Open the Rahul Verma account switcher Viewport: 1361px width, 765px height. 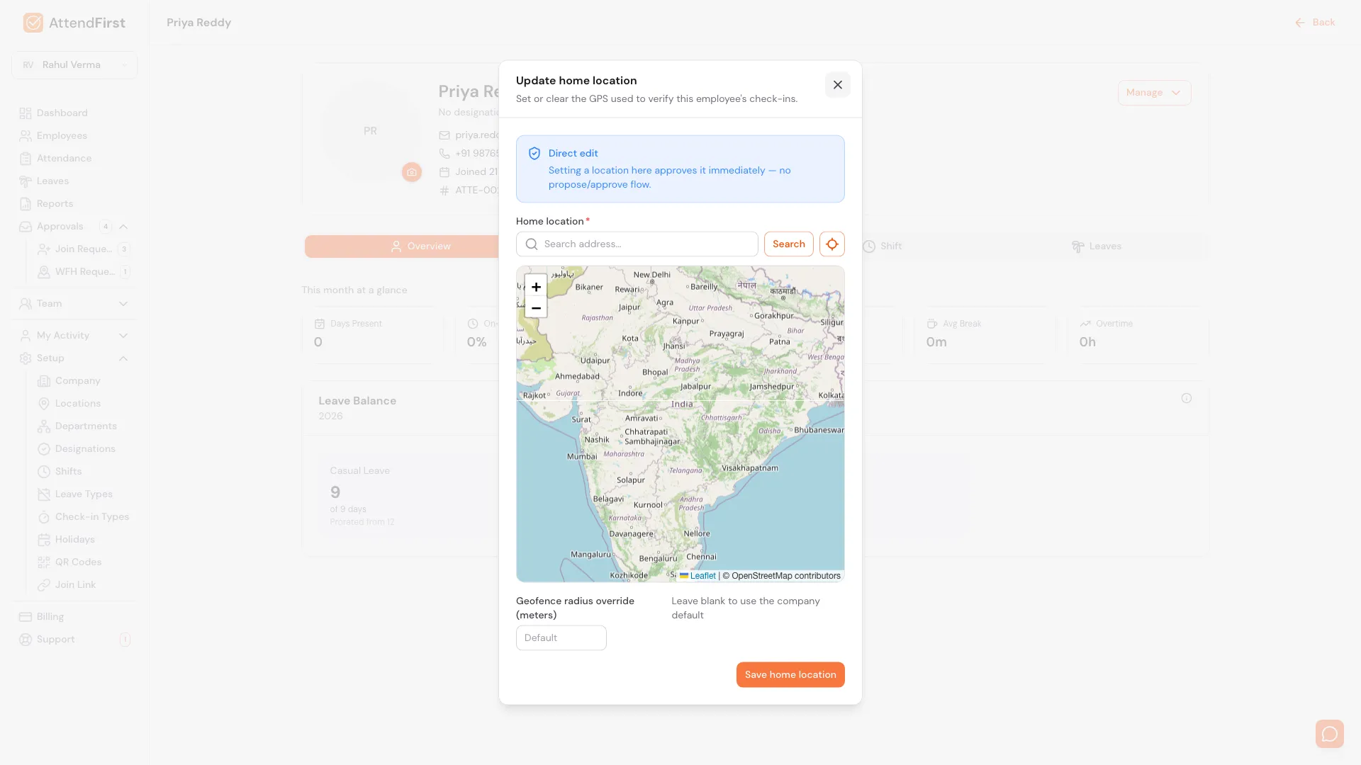74,65
